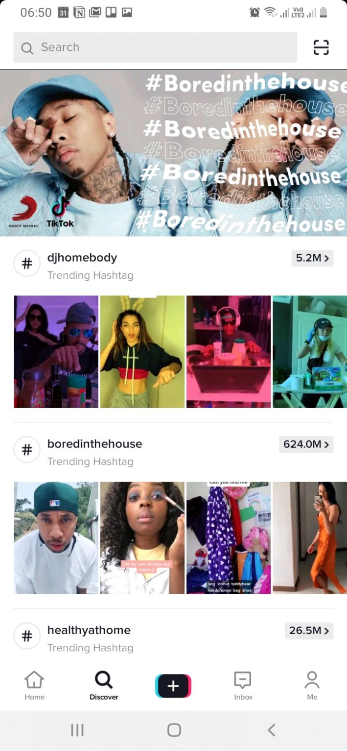Image resolution: width=347 pixels, height=751 pixels.
Task: Switch to the Home tab
Action: pyautogui.click(x=34, y=686)
